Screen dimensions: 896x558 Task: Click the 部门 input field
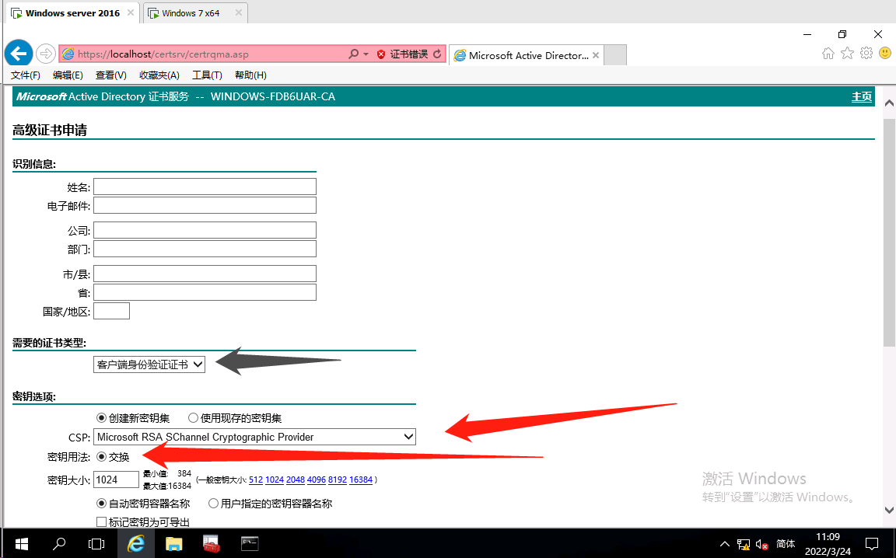pos(205,249)
